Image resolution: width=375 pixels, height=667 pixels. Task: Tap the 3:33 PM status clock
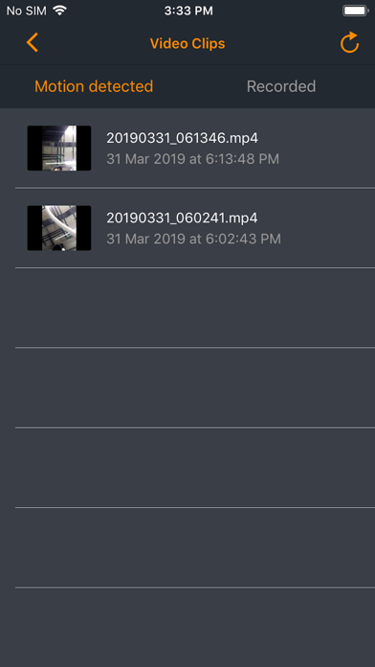click(x=188, y=11)
